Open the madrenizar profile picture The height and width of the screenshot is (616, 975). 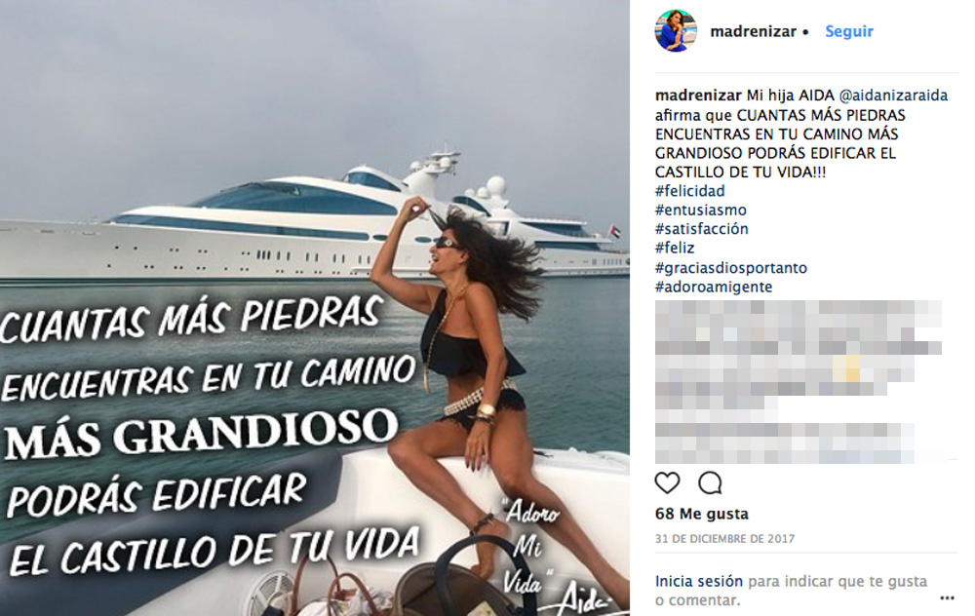click(676, 30)
